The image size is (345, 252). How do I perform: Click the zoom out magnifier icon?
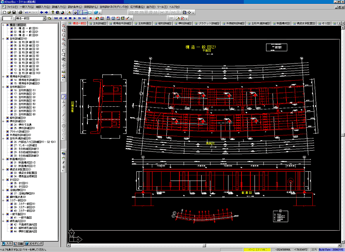[x=64, y=44]
